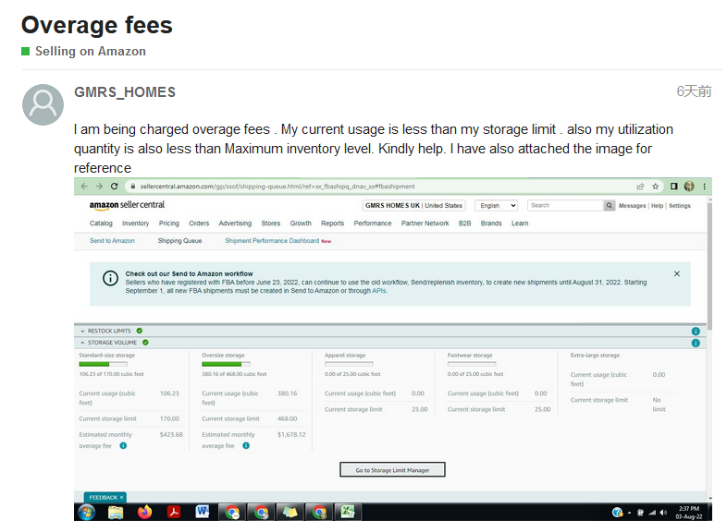Open the Settings link in header
The image size is (727, 532).
(x=680, y=206)
